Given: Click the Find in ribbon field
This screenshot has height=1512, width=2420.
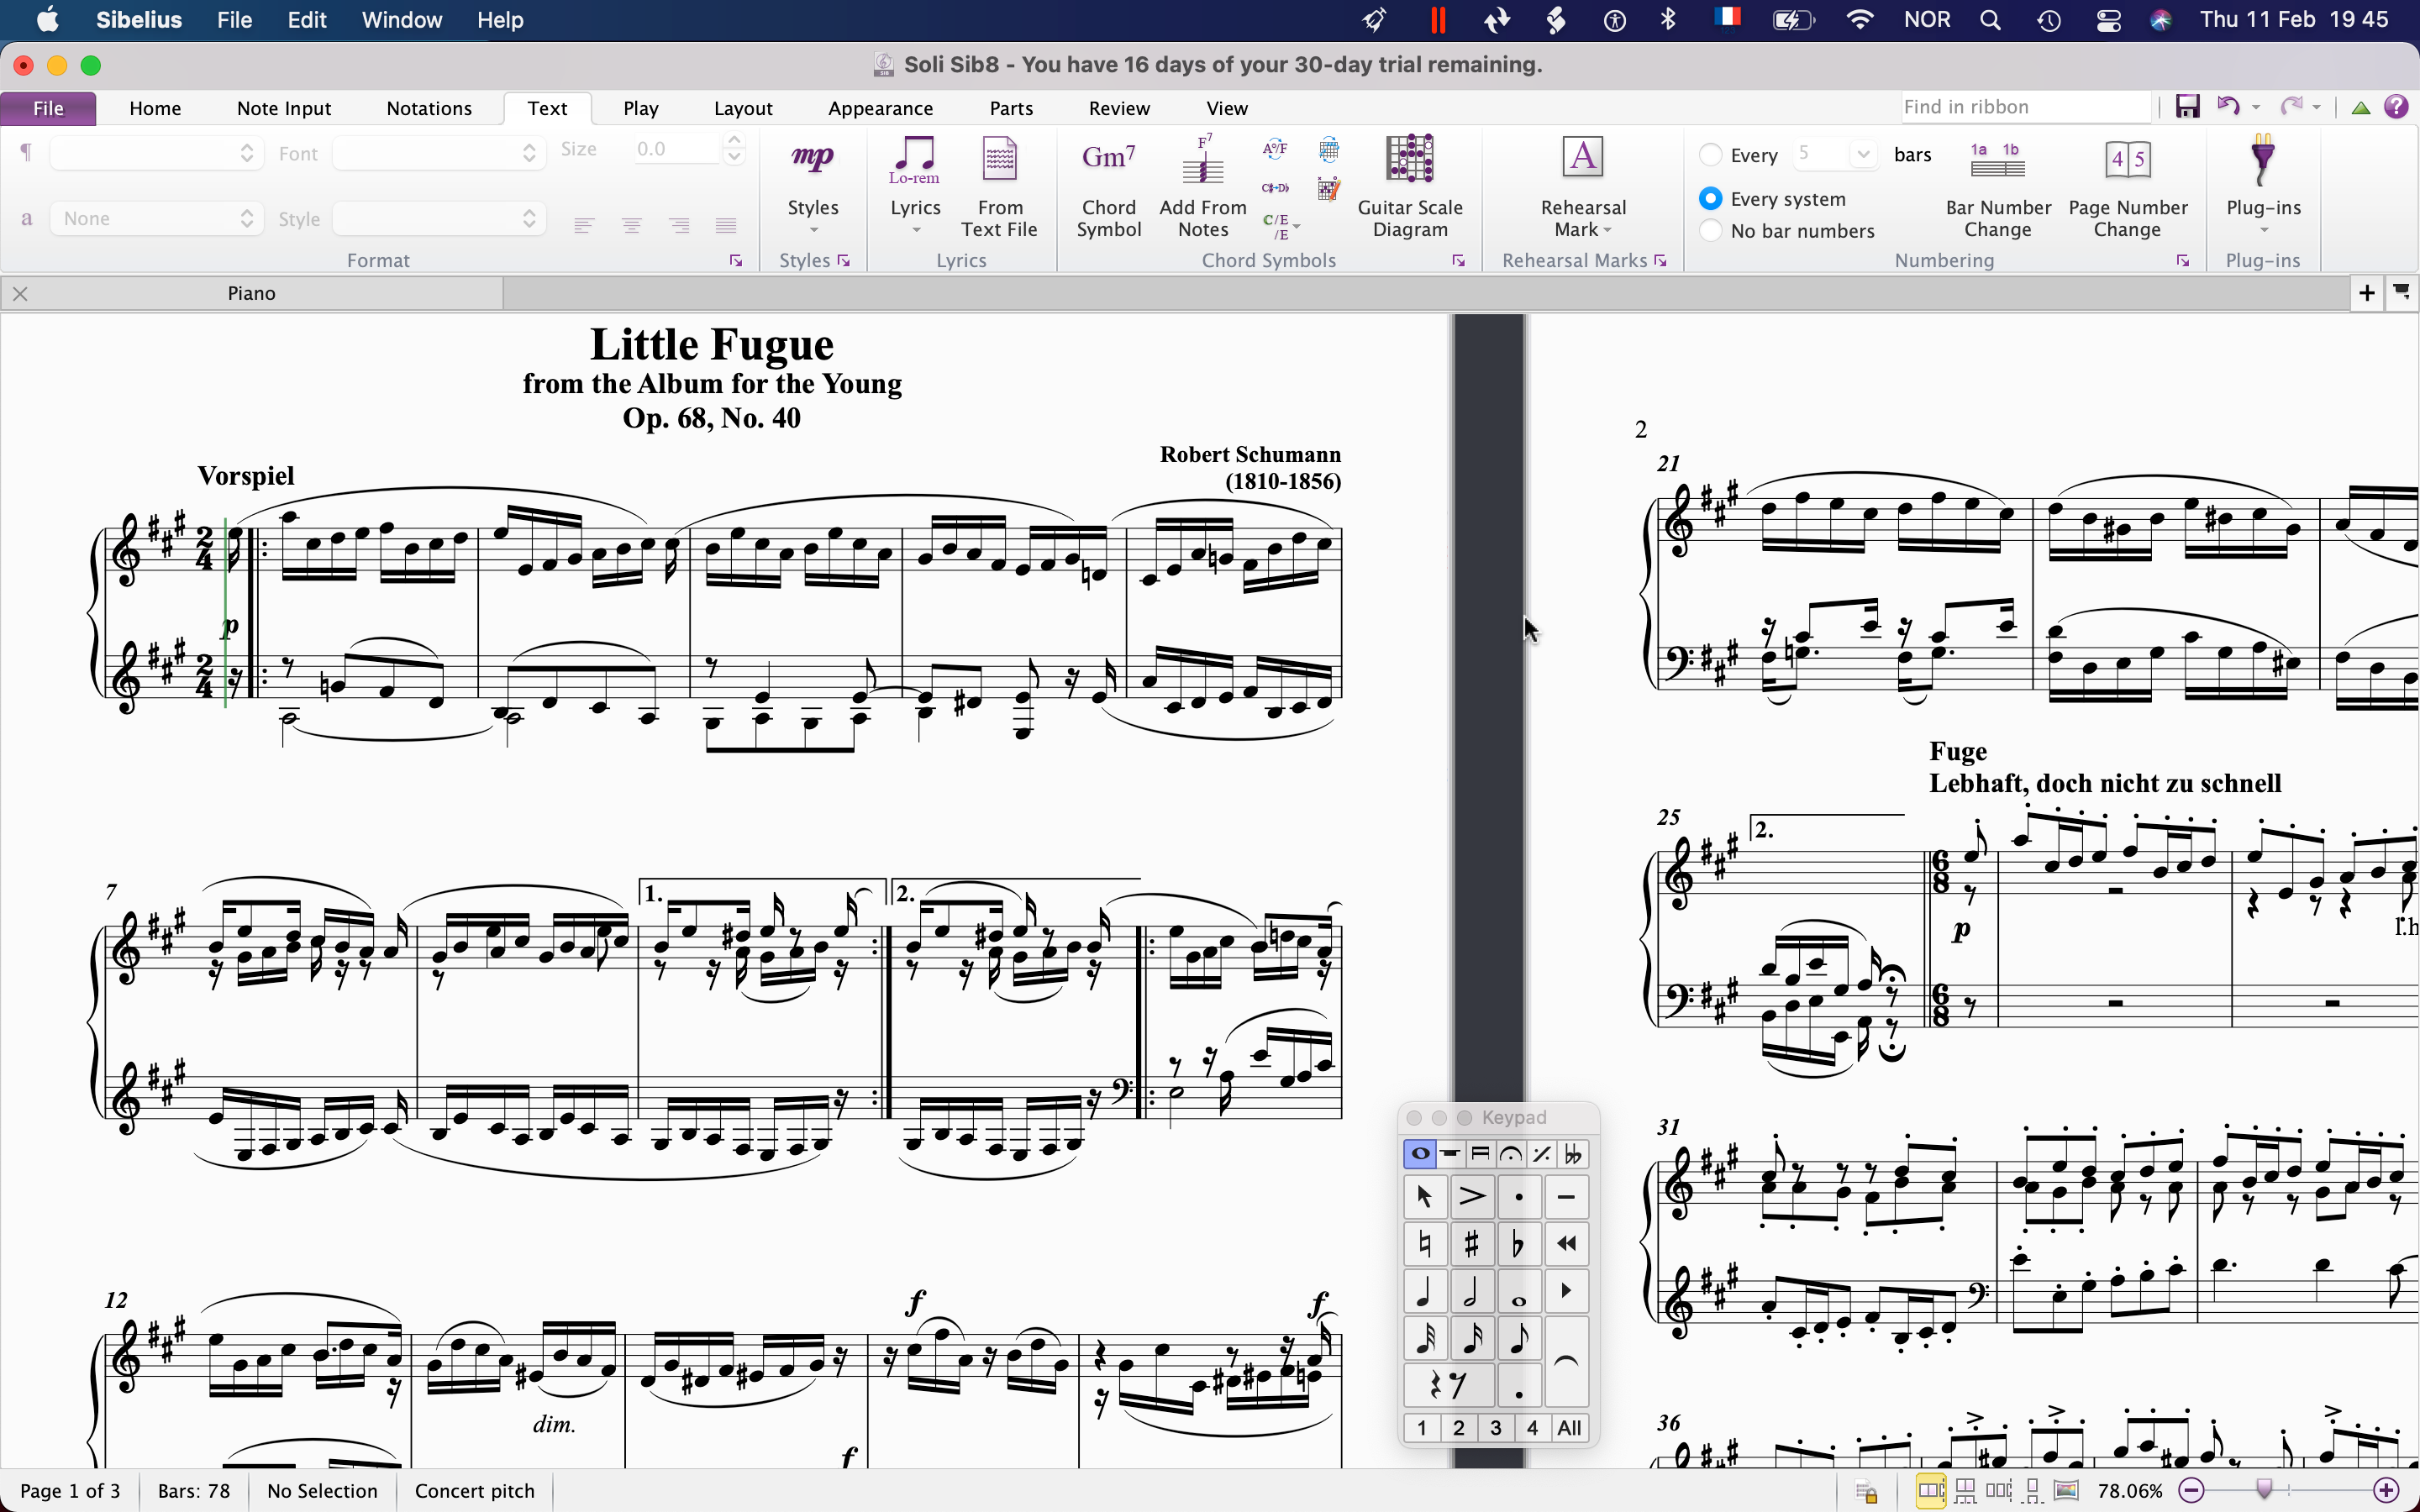Looking at the screenshot, I should click(2024, 107).
